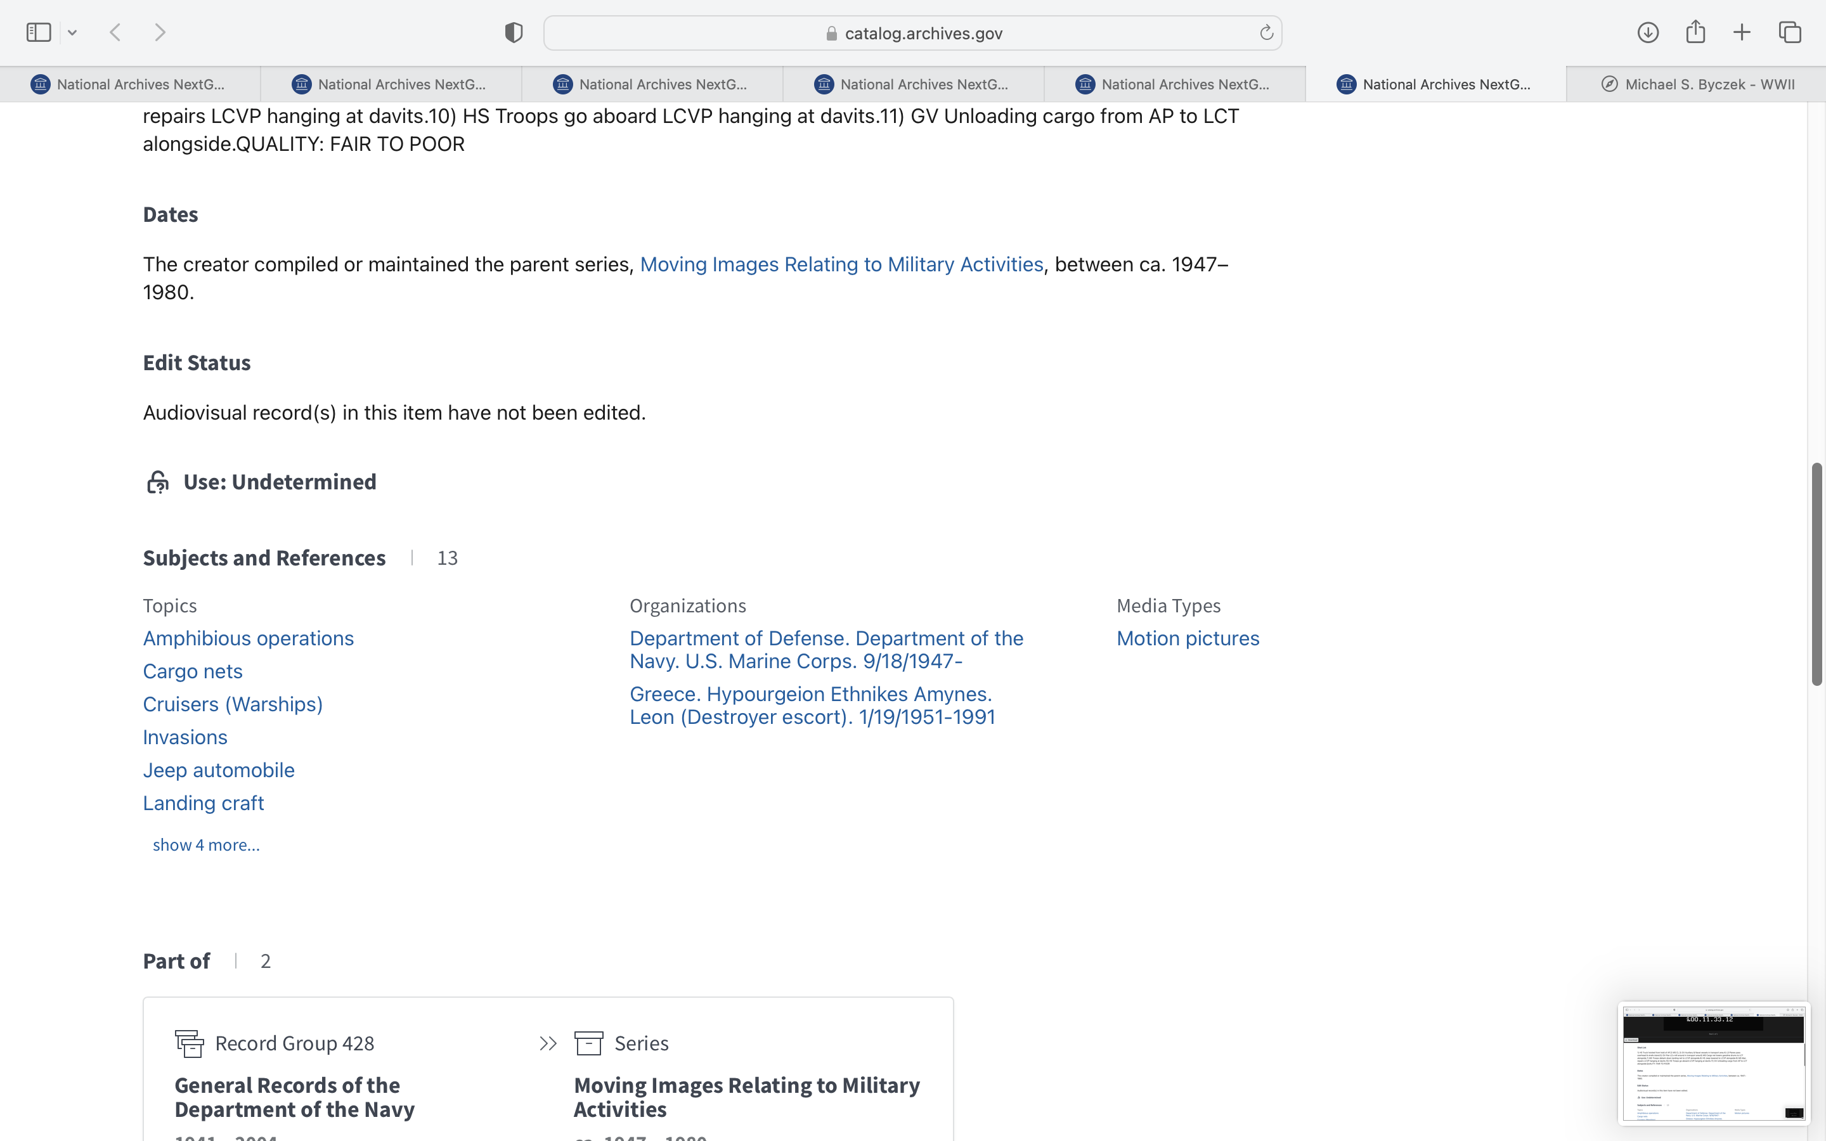Viewport: 1826px width, 1141px height.
Task: Show the tab overview
Action: tap(1790, 32)
